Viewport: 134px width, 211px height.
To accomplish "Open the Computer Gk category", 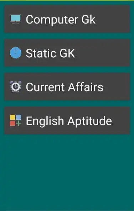I will coord(67,19).
